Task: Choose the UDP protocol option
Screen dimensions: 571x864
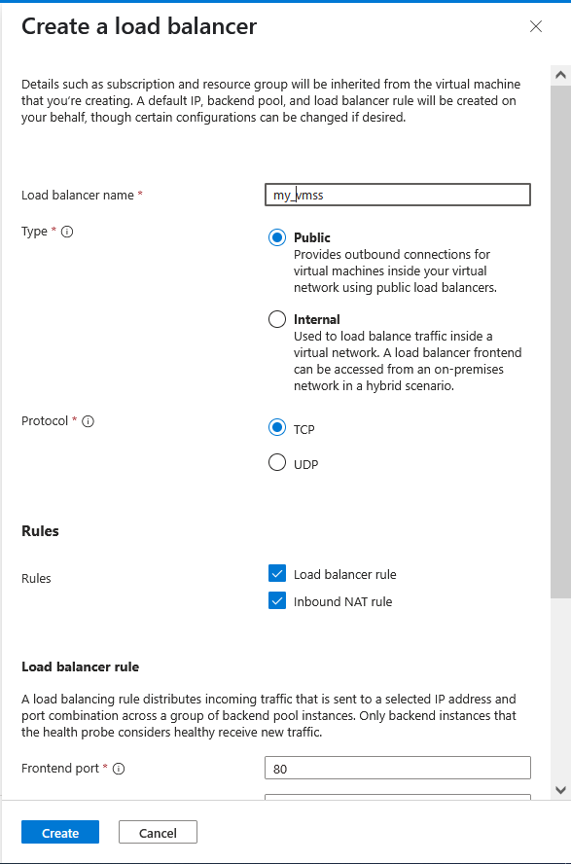Action: (277, 463)
